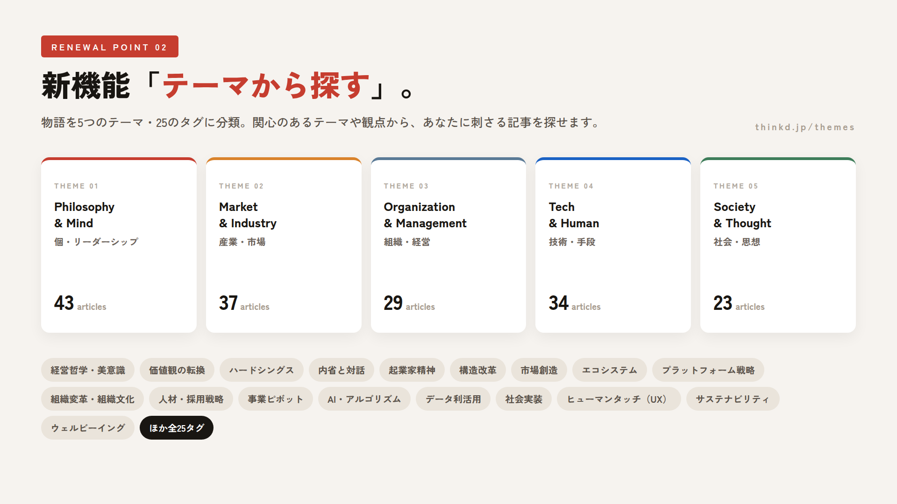Pick the 社会実装 tag
Screen dimensions: 897x504
click(x=524, y=399)
